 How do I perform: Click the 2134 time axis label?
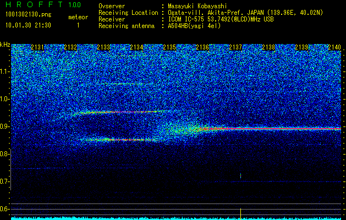click(136, 47)
